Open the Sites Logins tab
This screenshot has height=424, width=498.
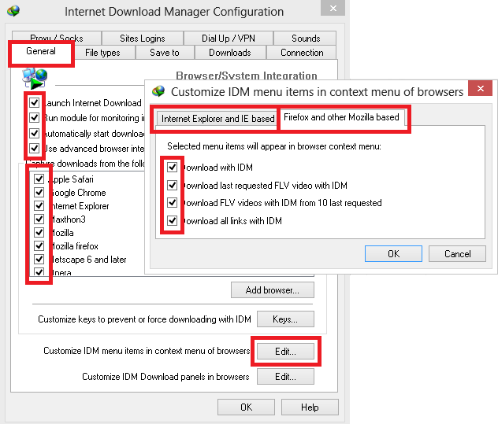[143, 39]
